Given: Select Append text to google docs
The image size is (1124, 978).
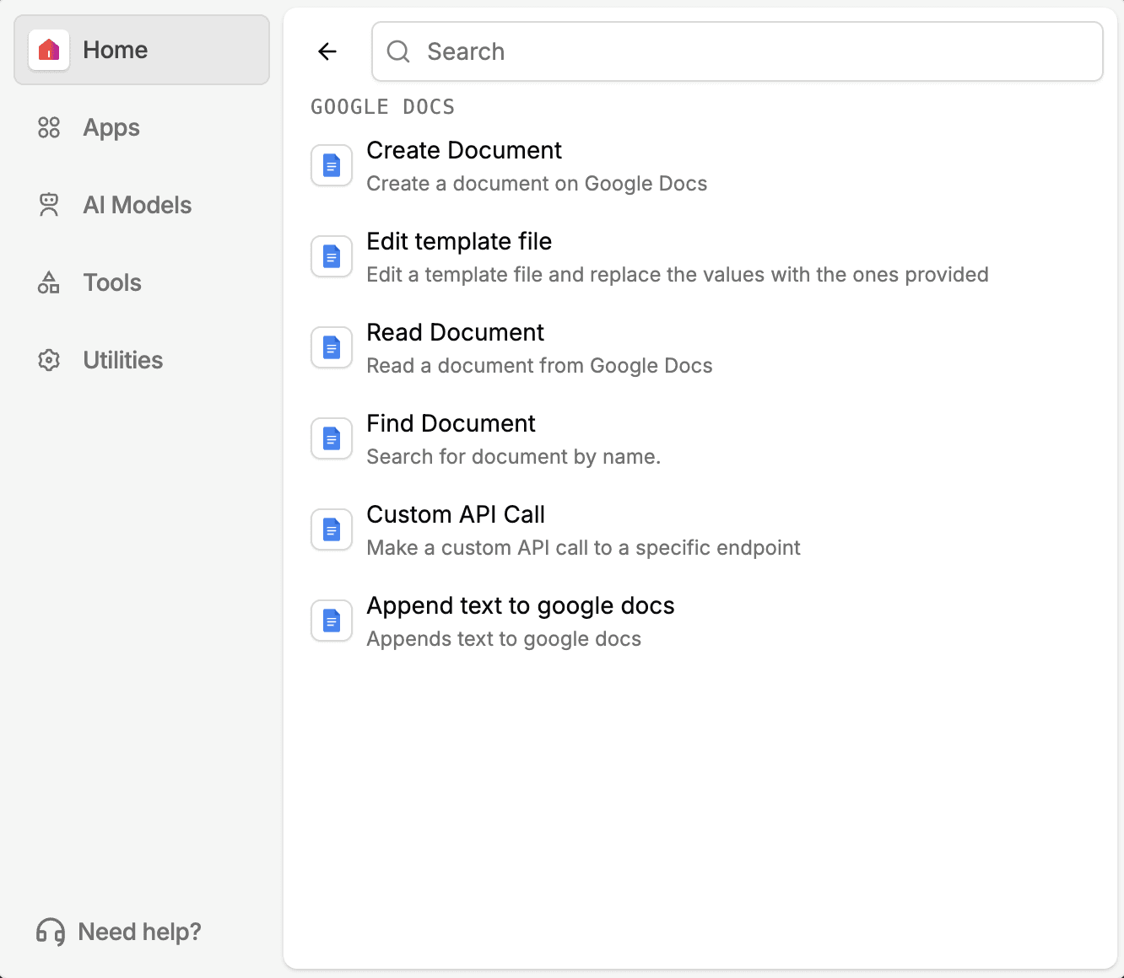Looking at the screenshot, I should tap(700, 621).
